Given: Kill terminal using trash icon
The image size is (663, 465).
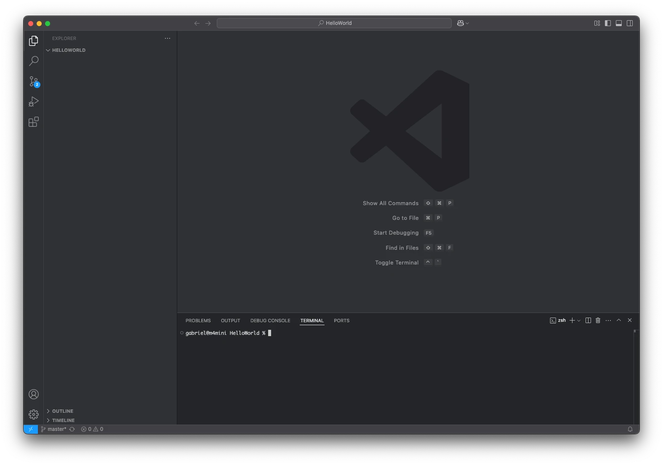Looking at the screenshot, I should tap(598, 321).
